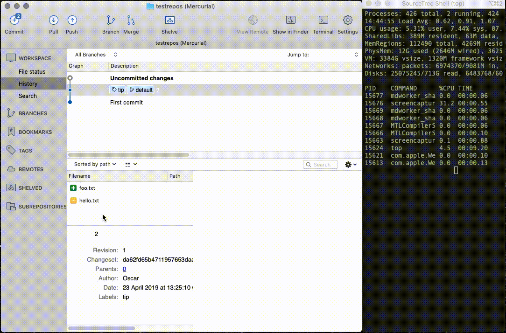Click the uncommitted changes graph node

[x=70, y=78]
